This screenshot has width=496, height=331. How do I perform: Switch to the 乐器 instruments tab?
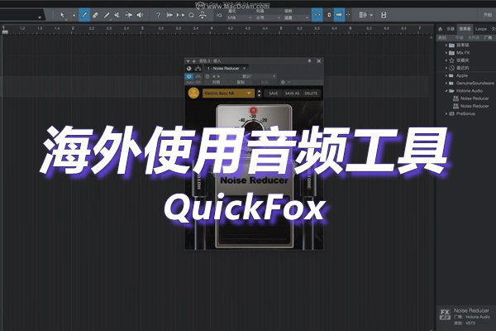(x=451, y=29)
